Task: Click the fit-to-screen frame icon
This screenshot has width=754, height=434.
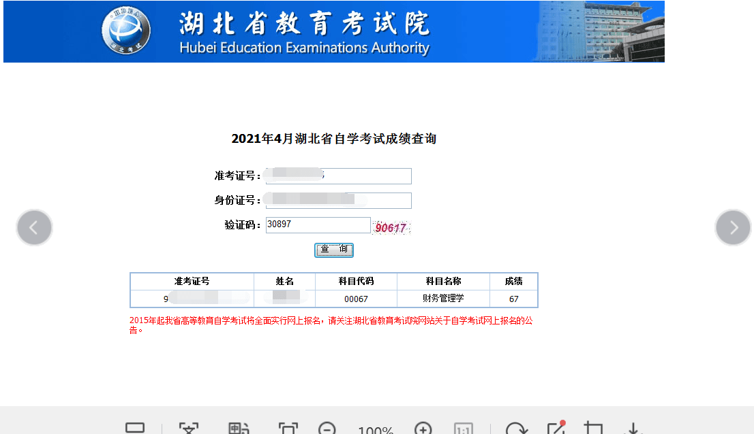Action: coord(288,429)
